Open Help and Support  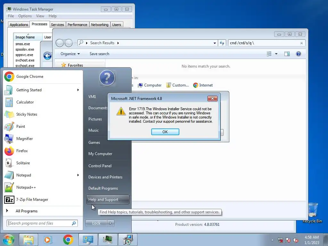pyautogui.click(x=108, y=199)
